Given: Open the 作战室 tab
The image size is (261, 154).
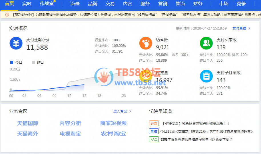Looking at the screenshot, I should 47,3.
